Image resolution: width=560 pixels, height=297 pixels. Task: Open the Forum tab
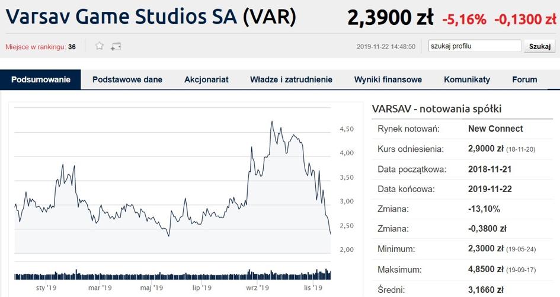(x=524, y=79)
